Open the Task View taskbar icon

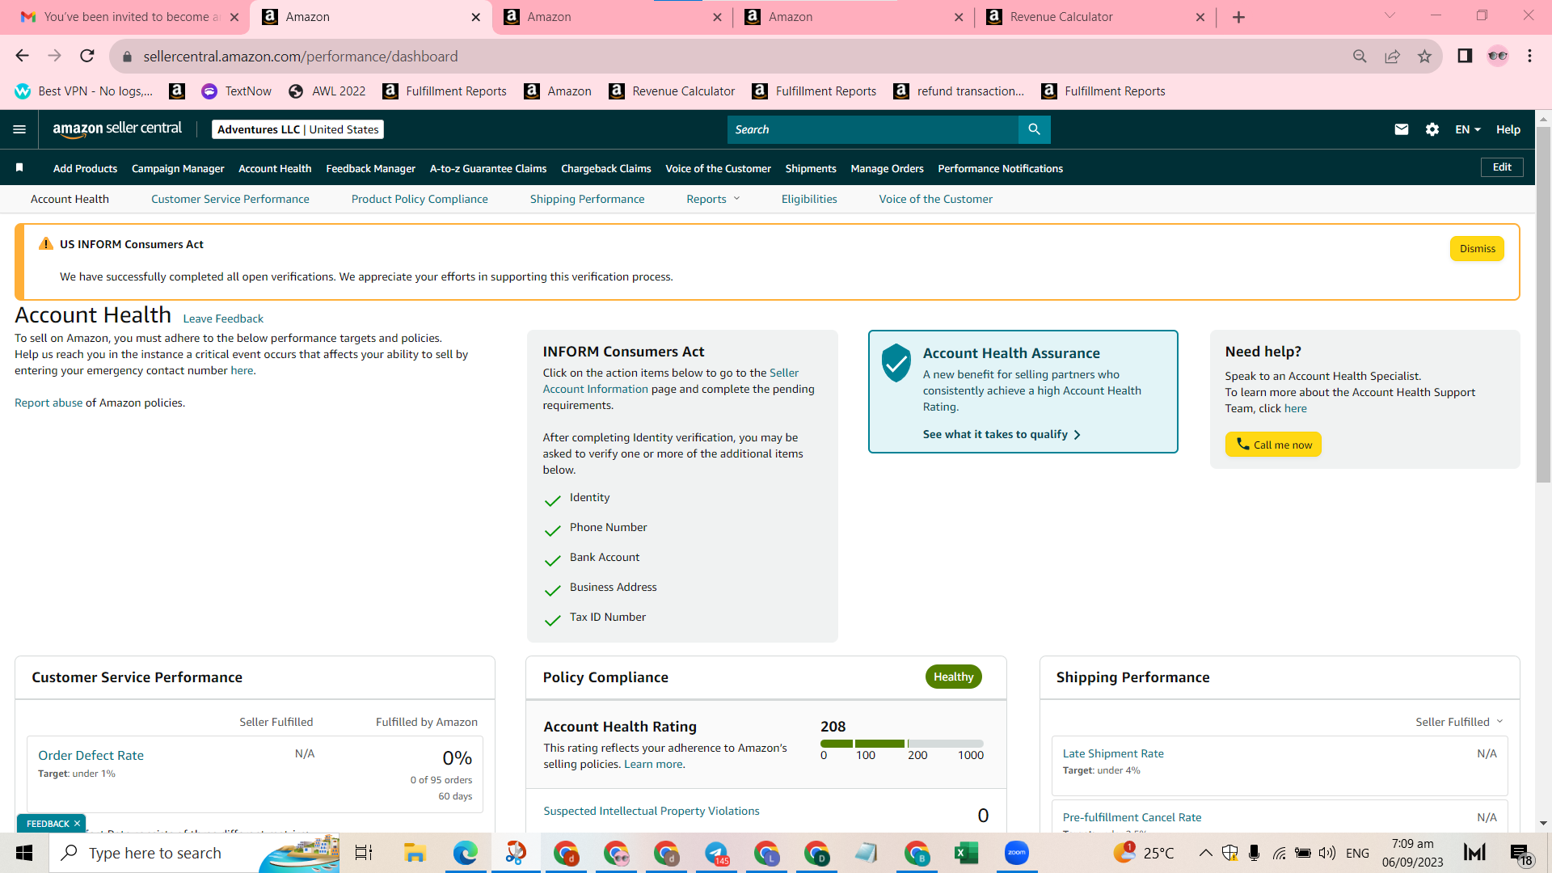pyautogui.click(x=364, y=853)
